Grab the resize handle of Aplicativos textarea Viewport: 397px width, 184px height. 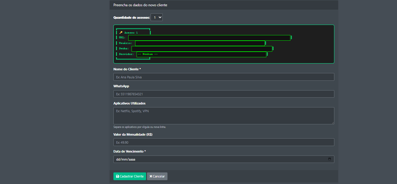coord(333,123)
